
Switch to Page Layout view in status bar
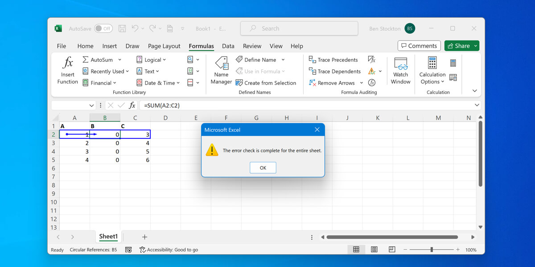[x=374, y=249]
